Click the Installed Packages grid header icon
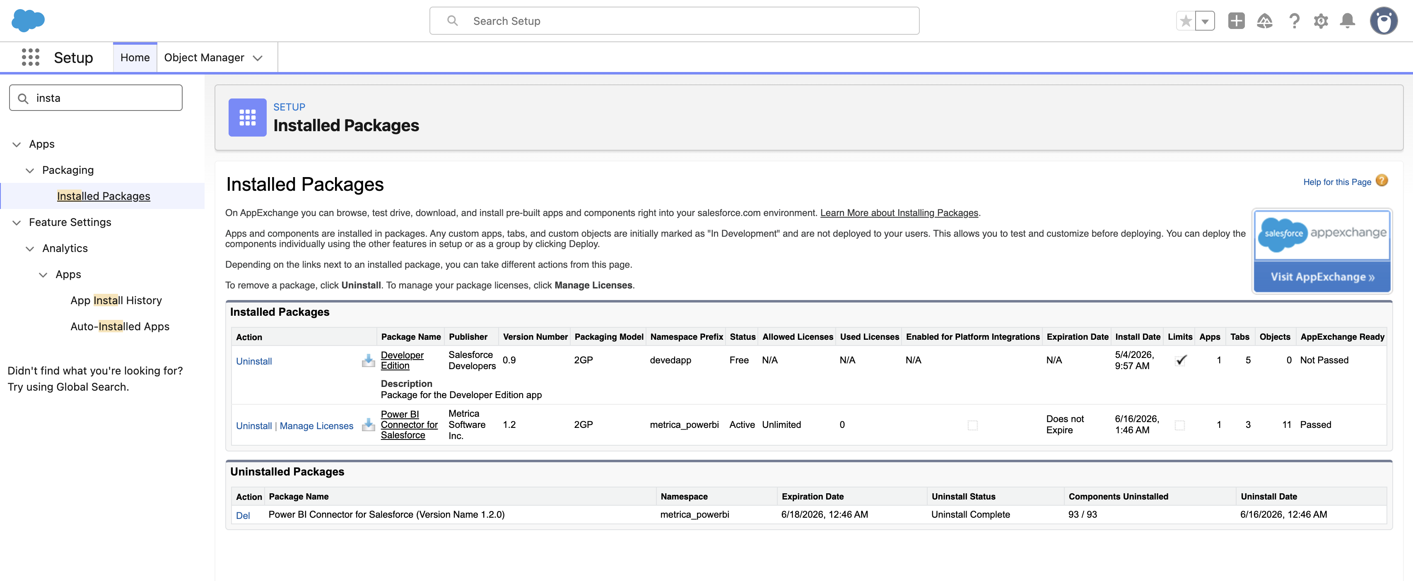1413x581 pixels. click(x=247, y=117)
